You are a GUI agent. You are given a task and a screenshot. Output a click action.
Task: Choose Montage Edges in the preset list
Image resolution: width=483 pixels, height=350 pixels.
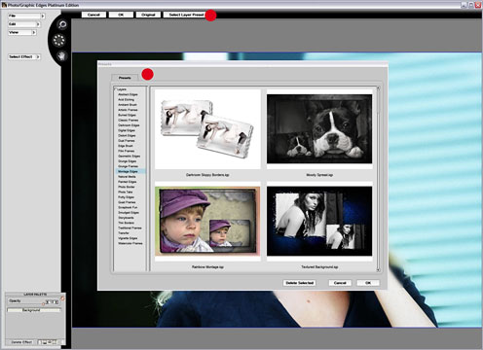tap(128, 171)
